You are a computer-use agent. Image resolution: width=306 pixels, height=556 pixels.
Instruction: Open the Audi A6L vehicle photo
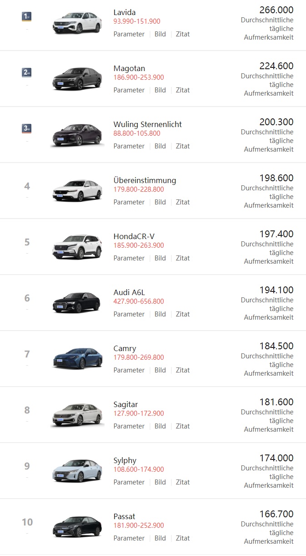click(77, 302)
